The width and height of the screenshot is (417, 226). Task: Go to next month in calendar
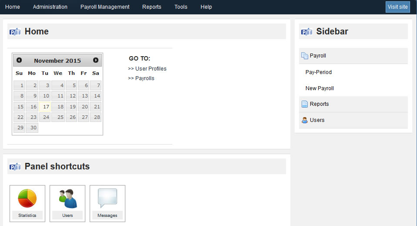tap(96, 61)
